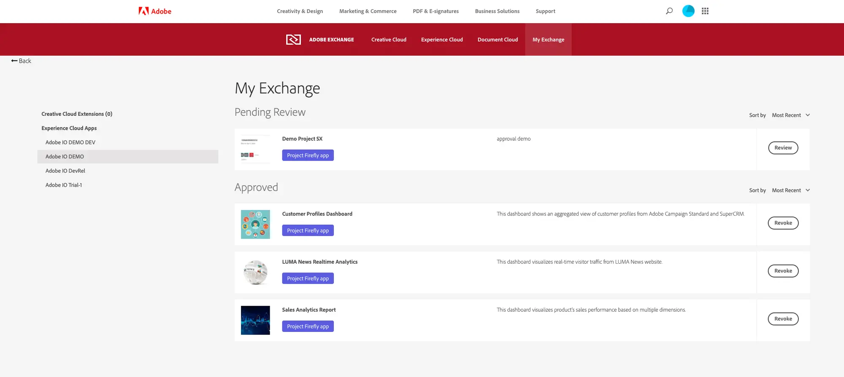
Task: Open the LUMA News globe thumbnail
Action: point(255,273)
